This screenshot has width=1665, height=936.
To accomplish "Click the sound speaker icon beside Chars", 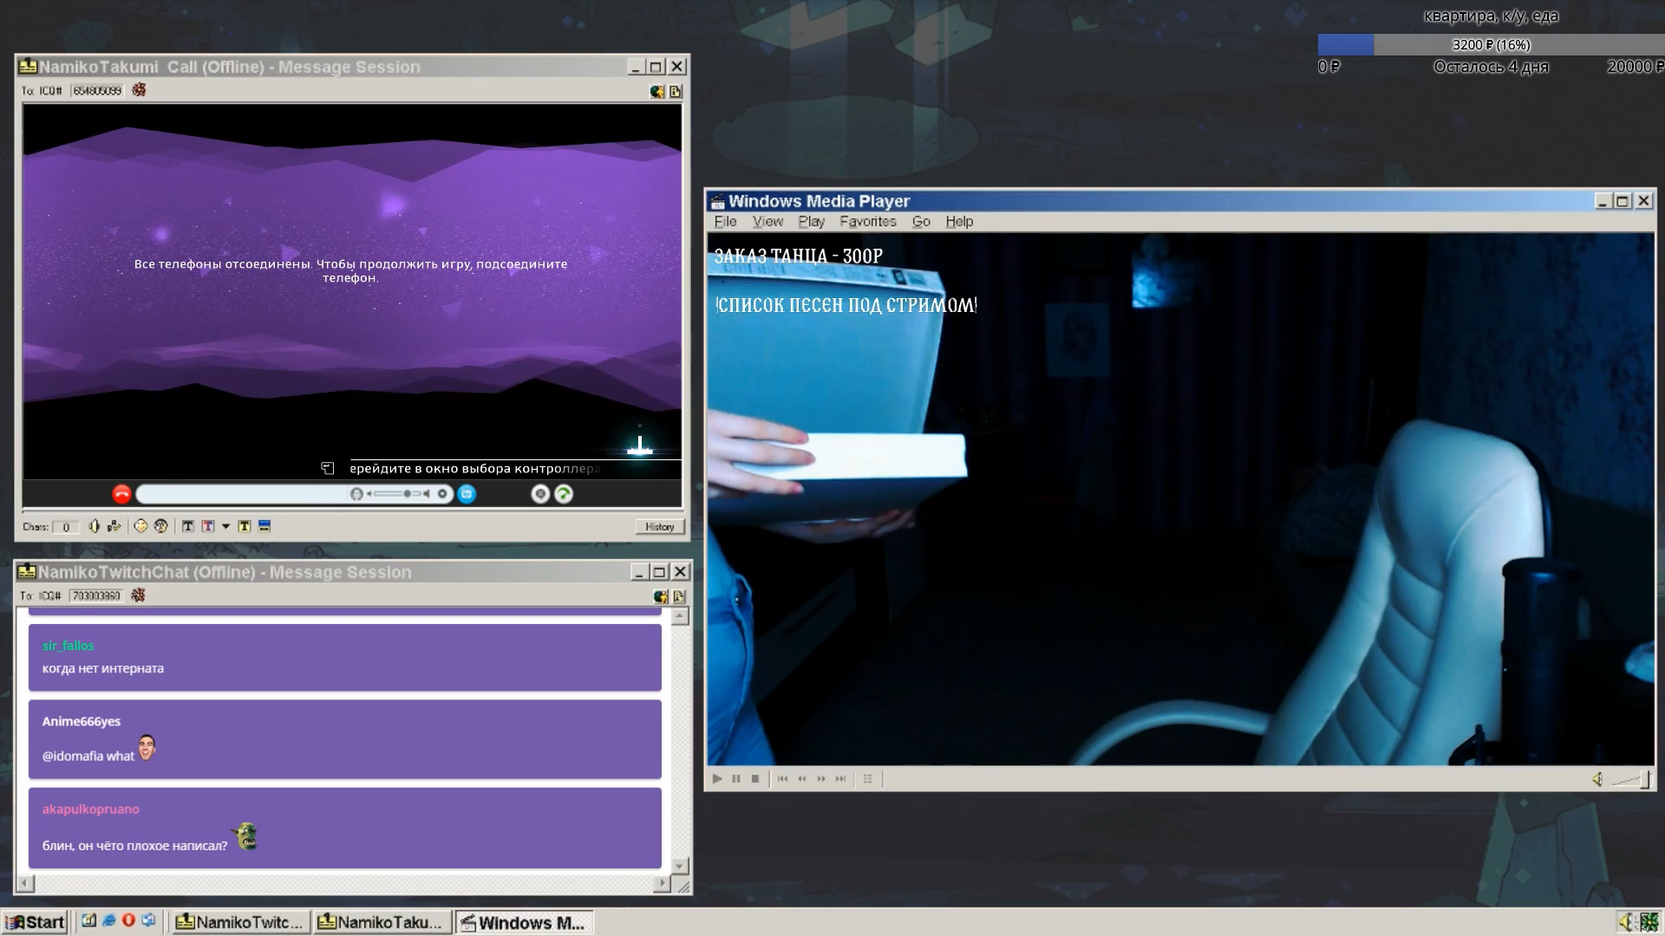I will click(x=94, y=526).
